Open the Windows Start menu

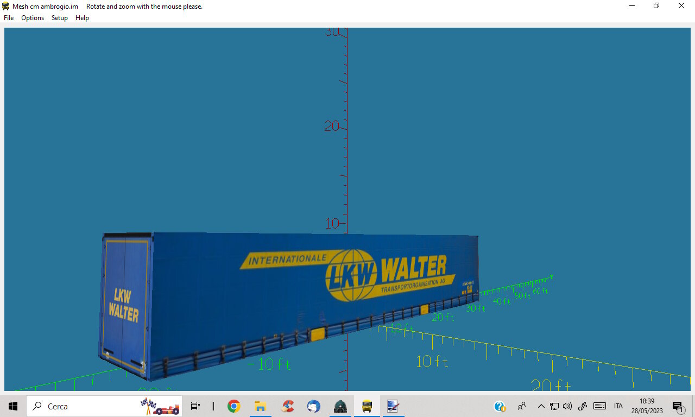click(13, 406)
